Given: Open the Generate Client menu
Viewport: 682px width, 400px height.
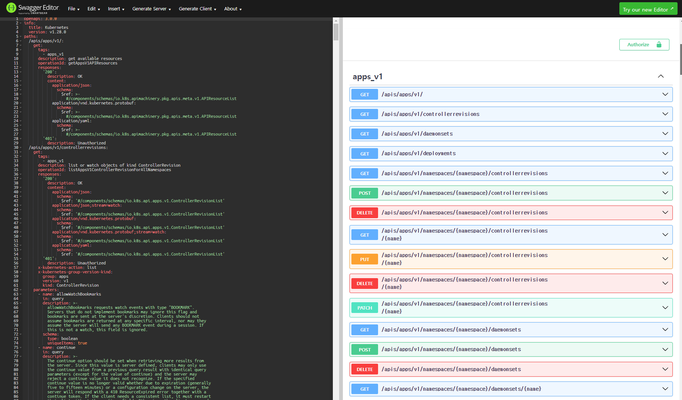Looking at the screenshot, I should coord(196,9).
